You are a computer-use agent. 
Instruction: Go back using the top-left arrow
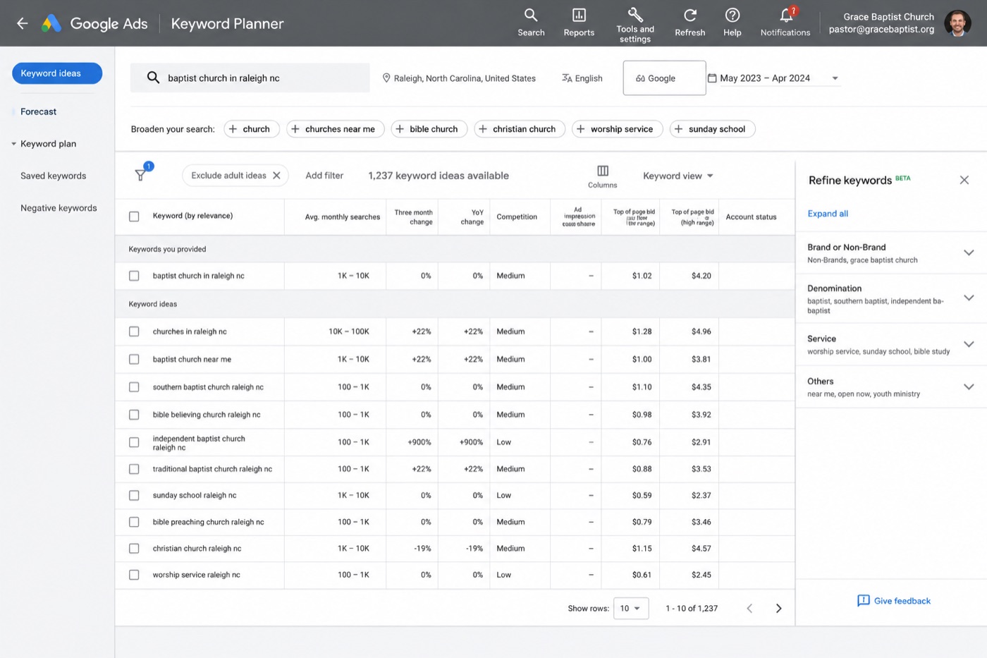click(x=23, y=23)
